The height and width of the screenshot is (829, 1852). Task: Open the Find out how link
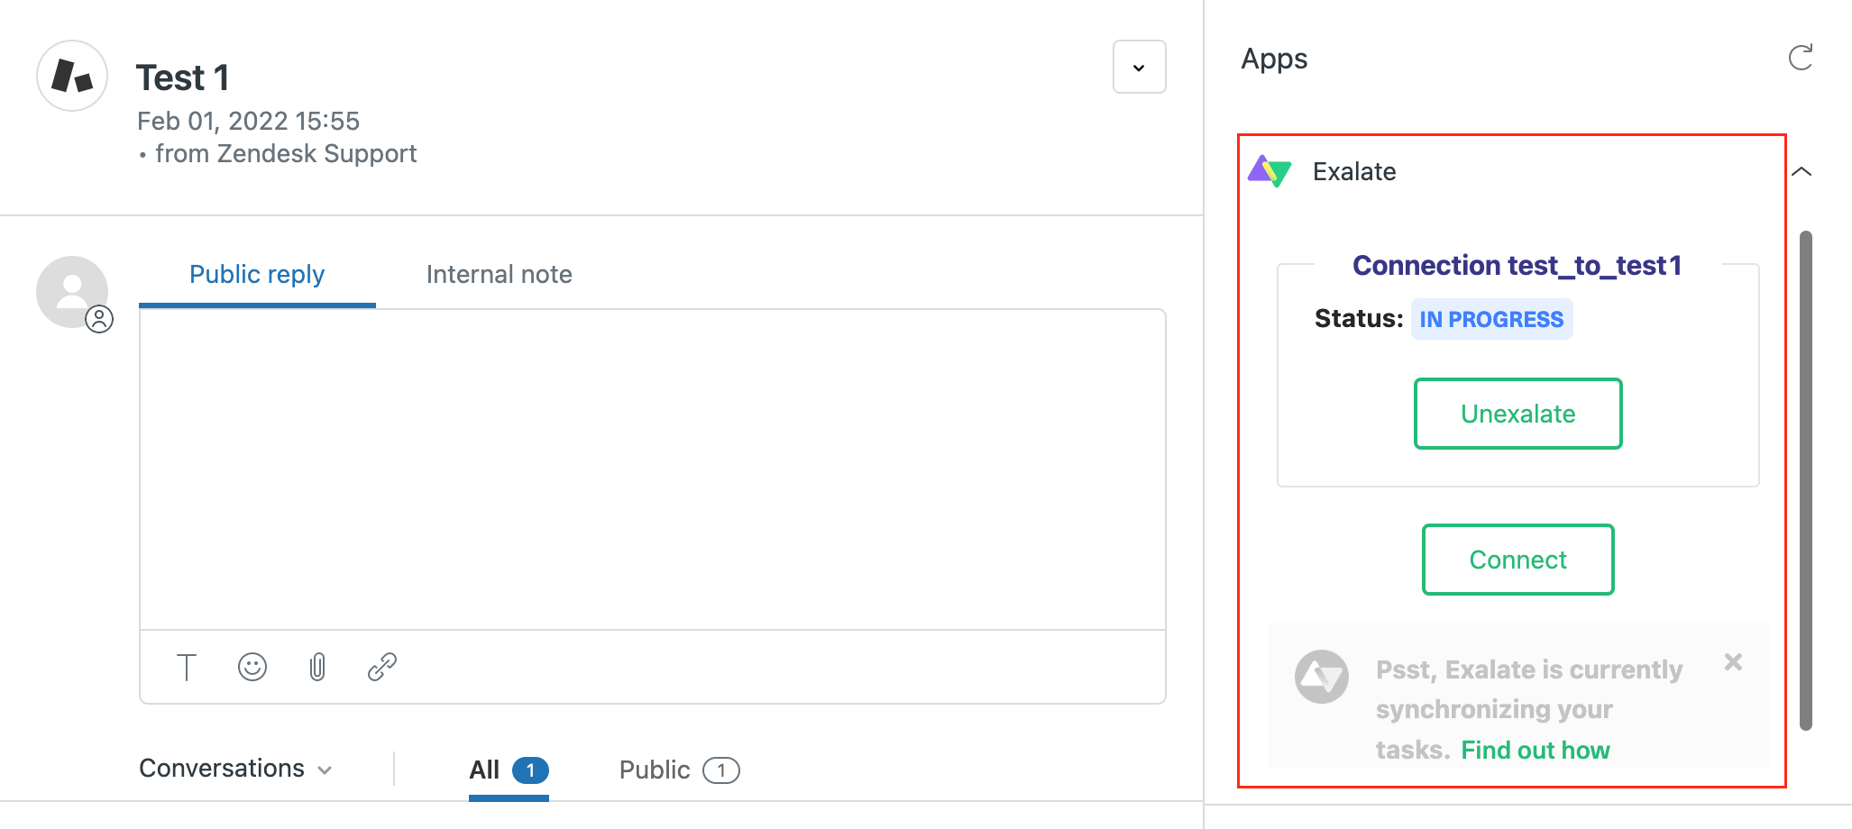[x=1535, y=751]
